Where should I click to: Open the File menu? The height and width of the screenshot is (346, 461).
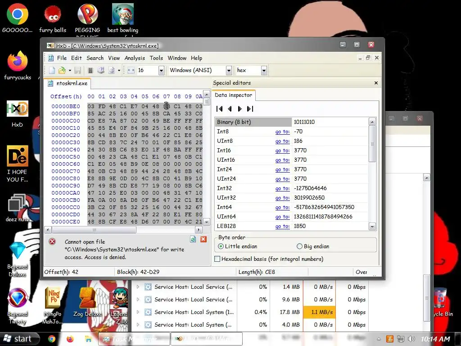point(62,58)
